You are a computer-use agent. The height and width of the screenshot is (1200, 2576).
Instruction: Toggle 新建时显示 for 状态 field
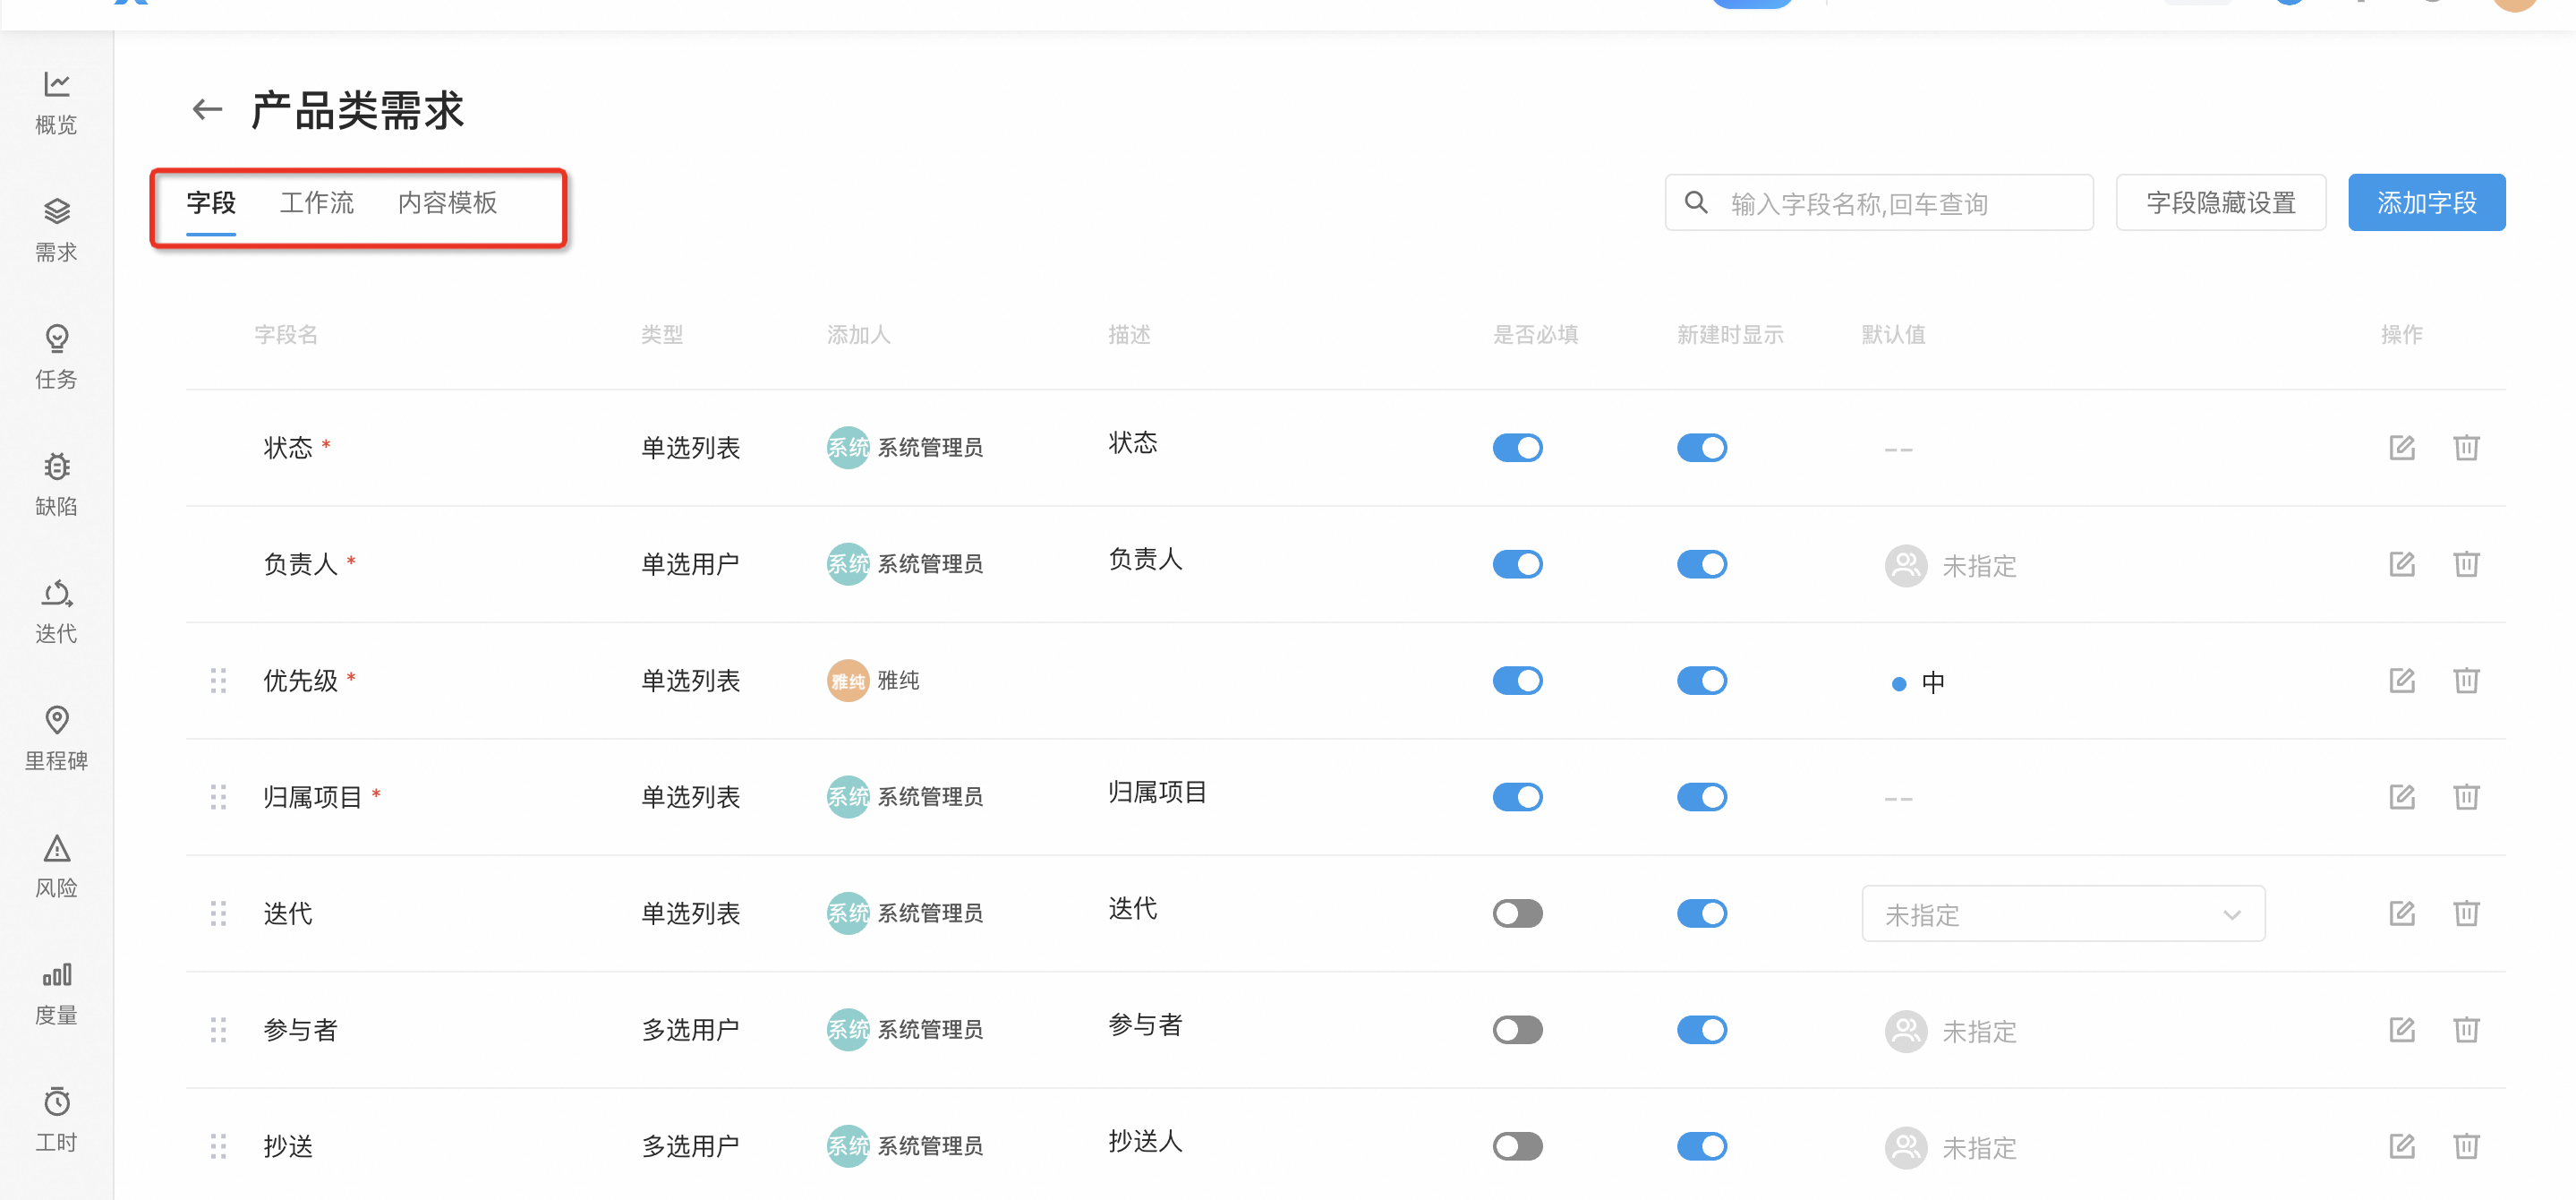(x=1701, y=448)
